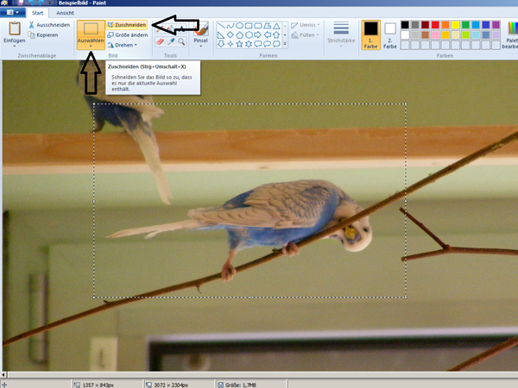The height and width of the screenshot is (388, 518).
Task: Pick the green color swatch
Action: click(x=465, y=25)
